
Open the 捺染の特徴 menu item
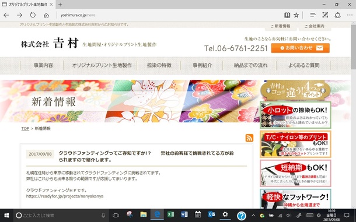(159, 65)
